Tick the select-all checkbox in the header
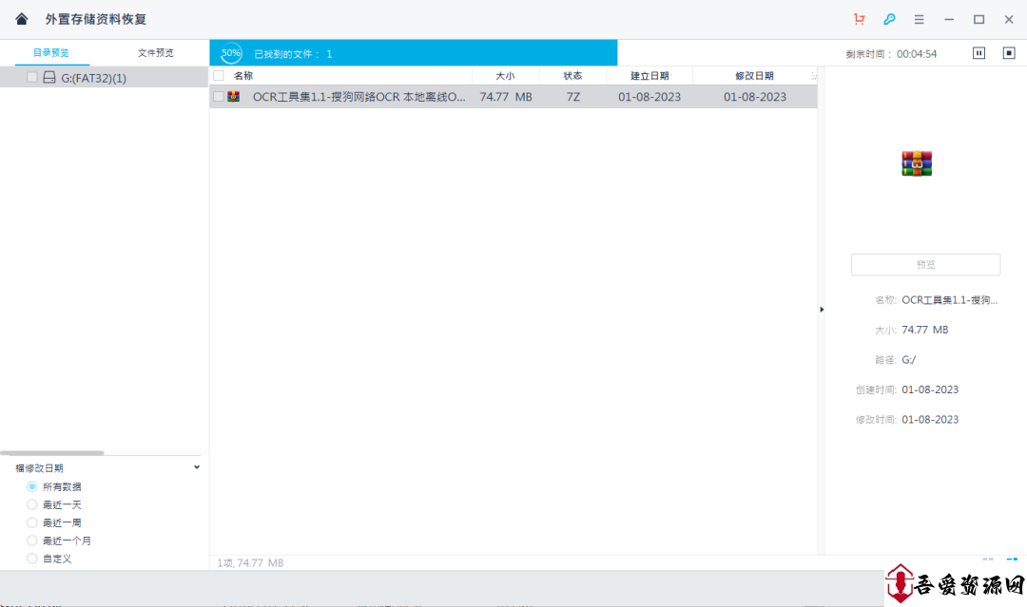The height and width of the screenshot is (607, 1027). pos(219,75)
